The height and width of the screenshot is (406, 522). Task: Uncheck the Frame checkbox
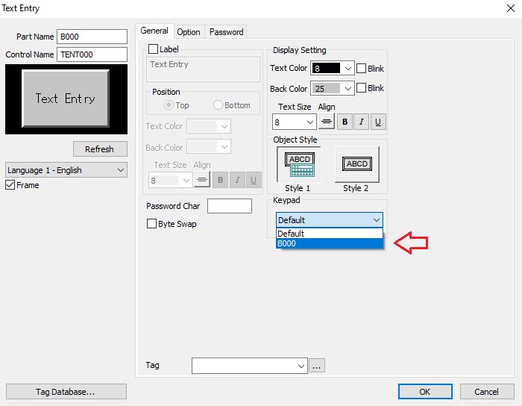click(10, 185)
